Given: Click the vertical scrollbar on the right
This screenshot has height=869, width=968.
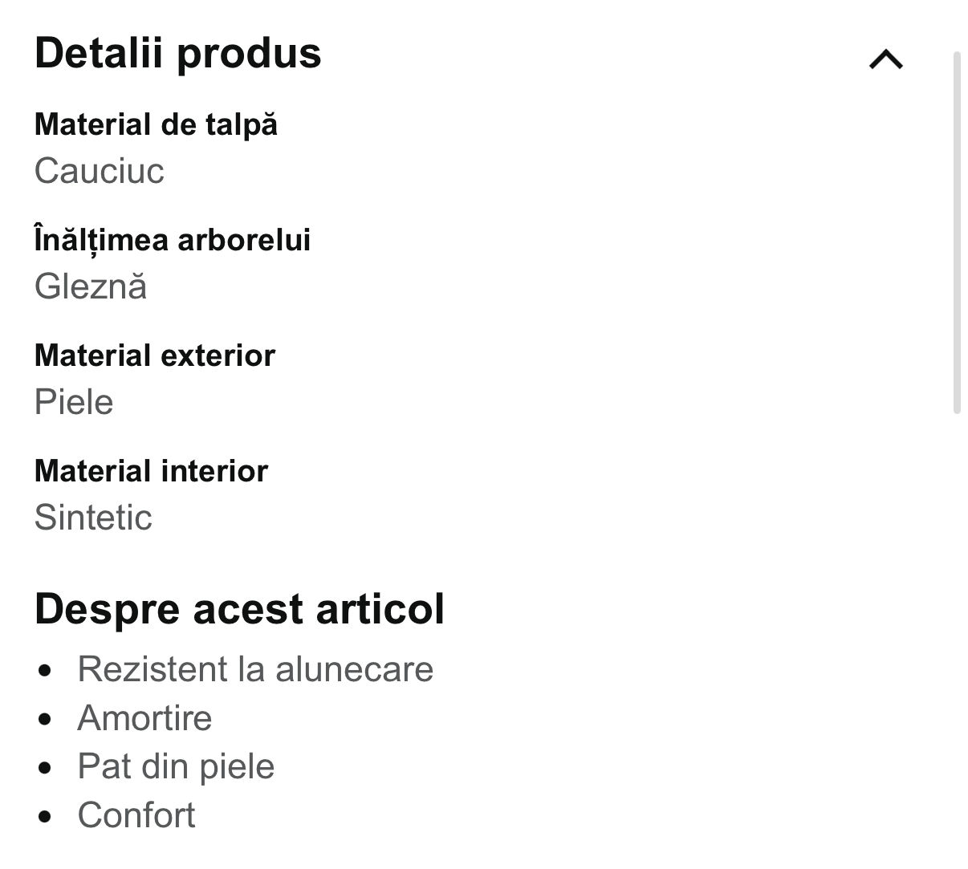Looking at the screenshot, I should tap(956, 233).
